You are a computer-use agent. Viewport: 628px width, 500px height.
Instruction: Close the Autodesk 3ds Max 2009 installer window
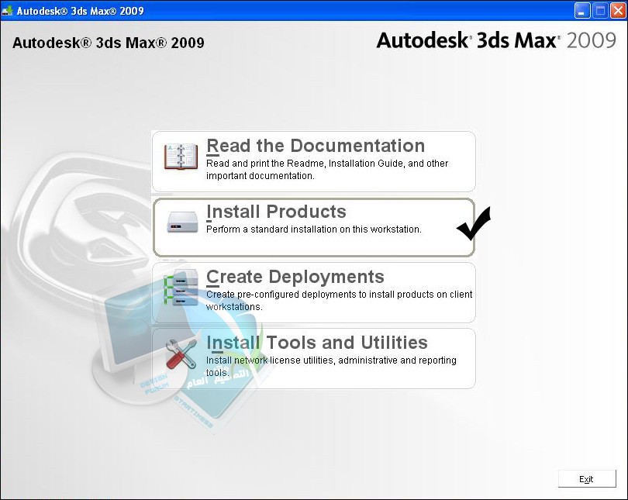pyautogui.click(x=618, y=10)
